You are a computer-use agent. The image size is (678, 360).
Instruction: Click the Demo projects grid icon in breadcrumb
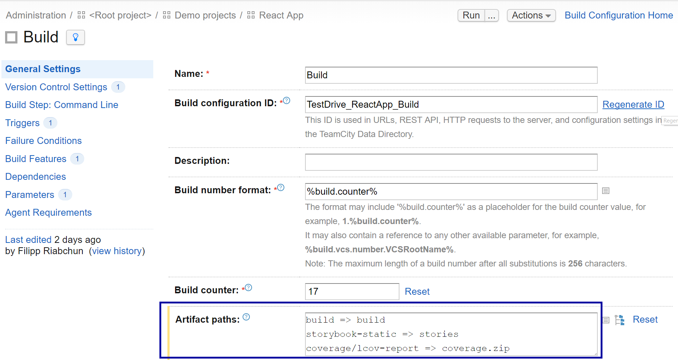tap(167, 15)
